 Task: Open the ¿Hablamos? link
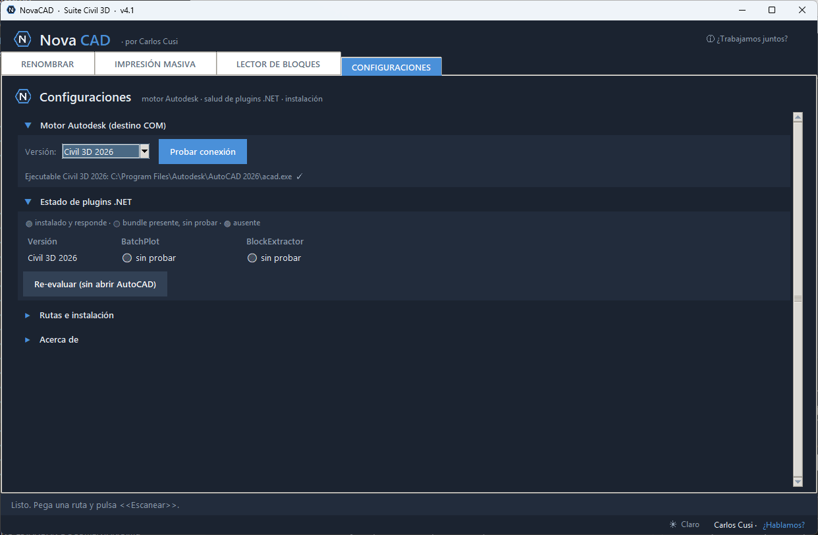tap(784, 525)
